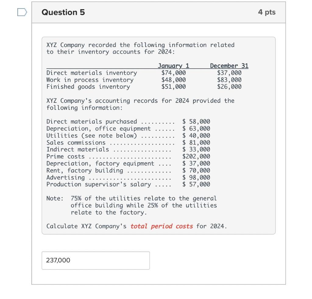Click inside the answer box showing 237,000
The width and height of the screenshot is (312, 299).
(95, 261)
